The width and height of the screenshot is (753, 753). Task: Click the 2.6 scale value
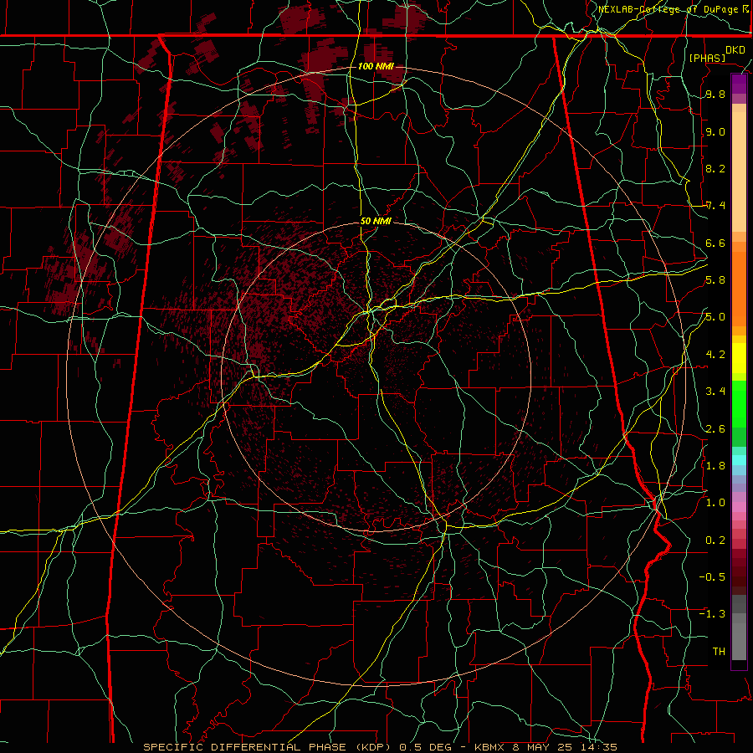(715, 428)
